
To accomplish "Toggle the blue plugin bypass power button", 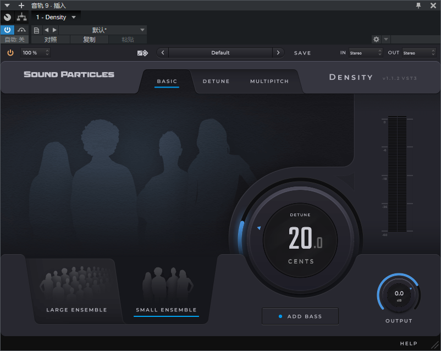I will click(x=7, y=30).
